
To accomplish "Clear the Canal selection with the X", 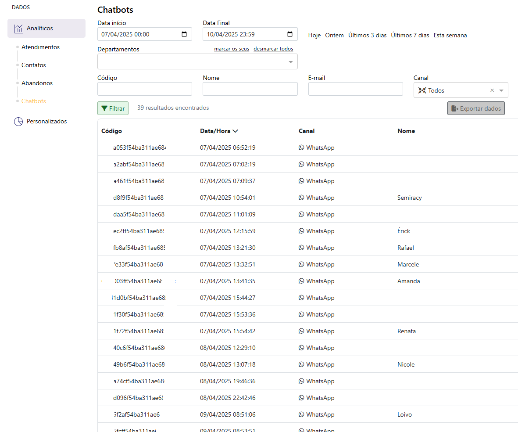I will [x=492, y=90].
